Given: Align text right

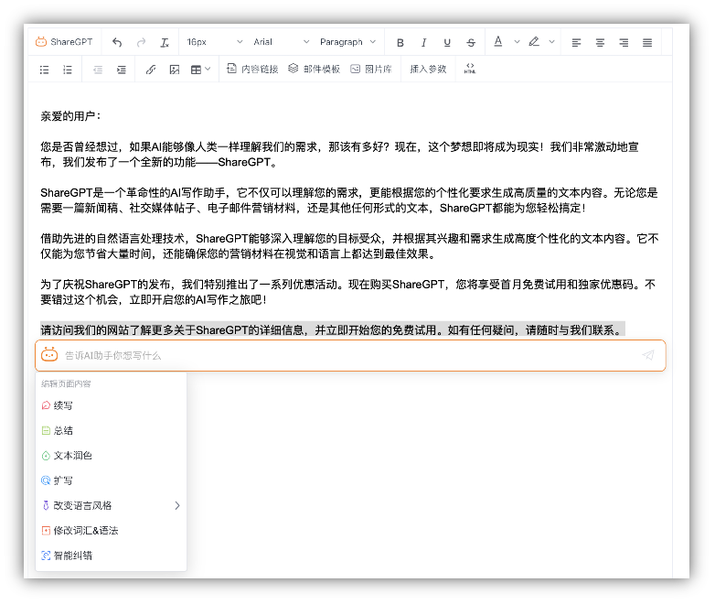Looking at the screenshot, I should coord(624,42).
